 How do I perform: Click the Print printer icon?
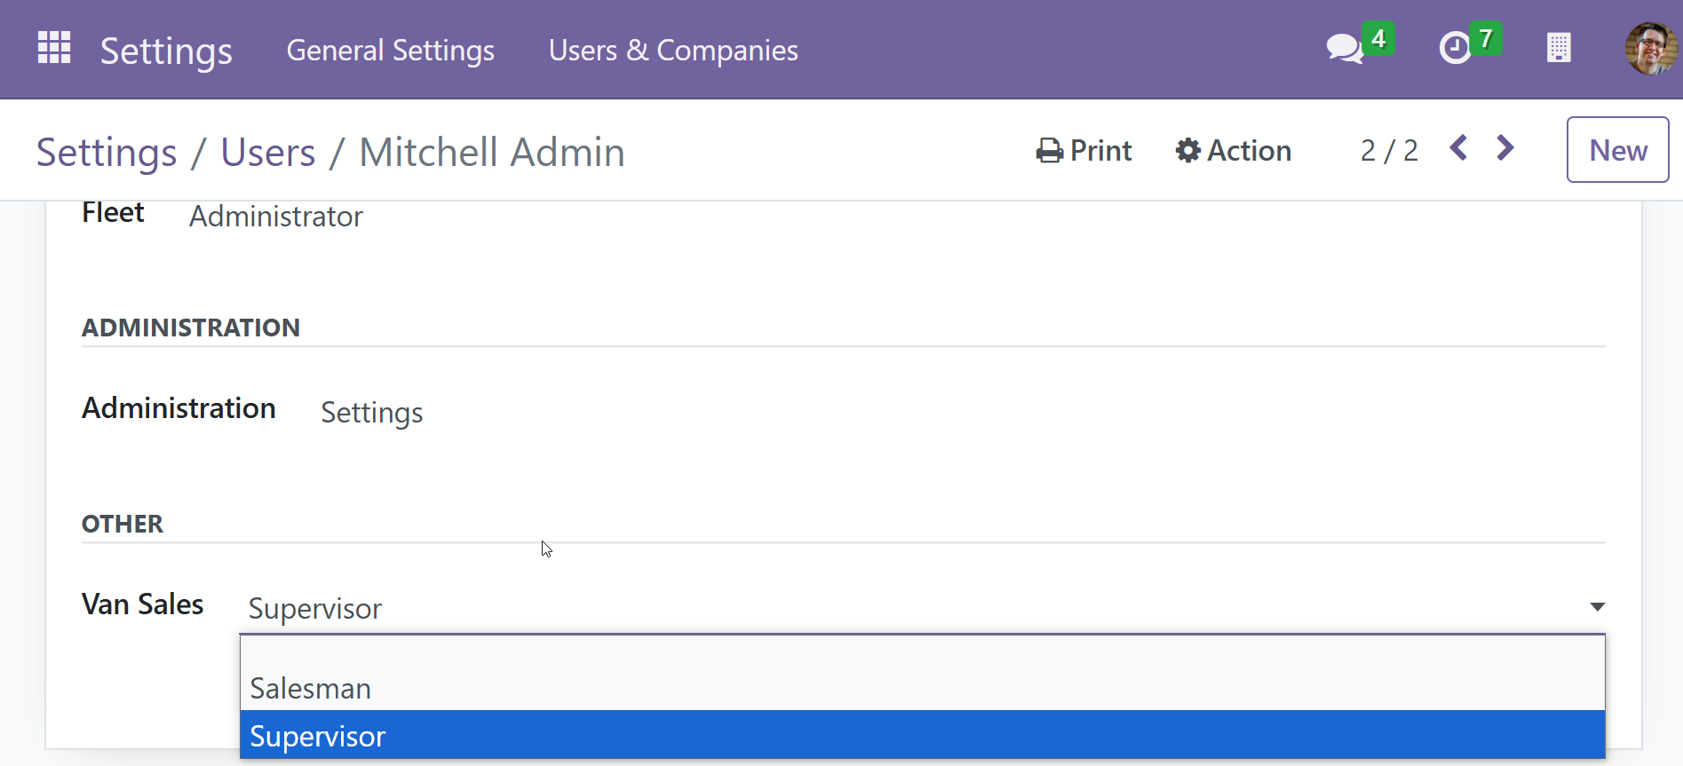[x=1050, y=151]
